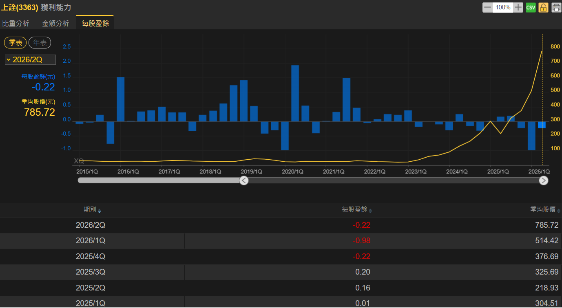Select the 2026/1Q table row
Screen dimensions: 562x308
click(281, 241)
